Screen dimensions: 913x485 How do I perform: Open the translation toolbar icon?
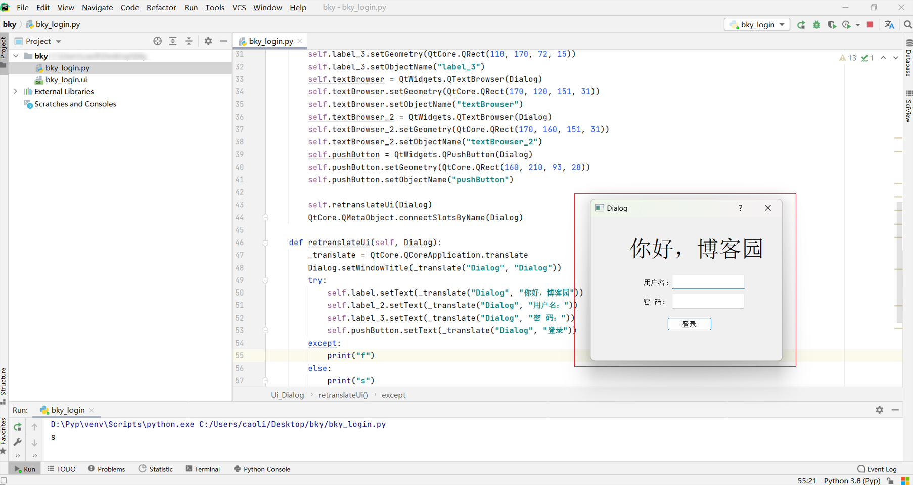tap(890, 25)
